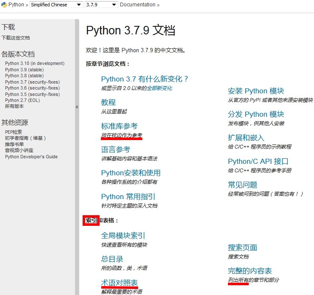Open 常见问题 FAQ link

243,185
